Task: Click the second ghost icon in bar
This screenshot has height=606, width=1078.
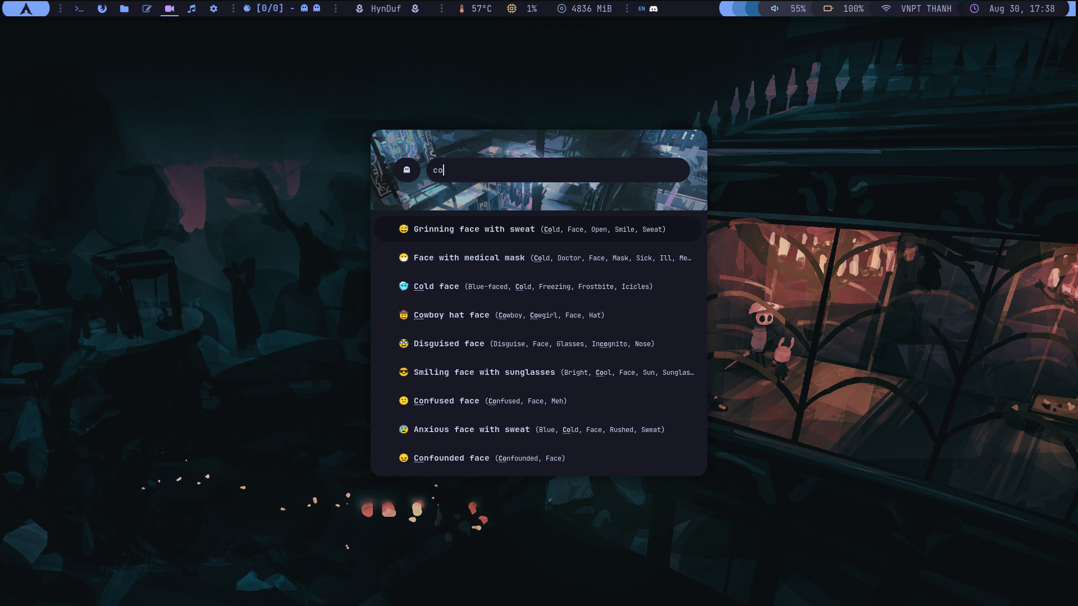Action: [317, 8]
